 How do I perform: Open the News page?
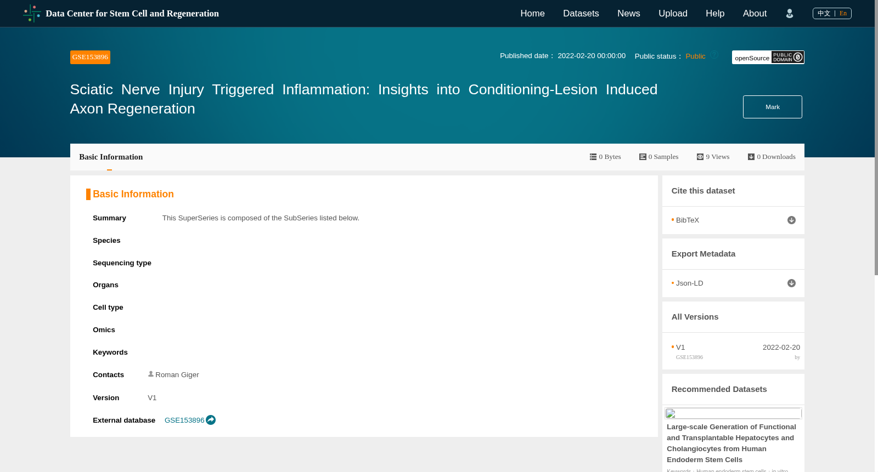[x=628, y=14]
